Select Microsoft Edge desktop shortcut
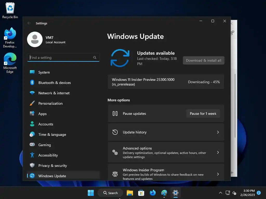Viewport: 266px width, 199px height. tap(10, 63)
